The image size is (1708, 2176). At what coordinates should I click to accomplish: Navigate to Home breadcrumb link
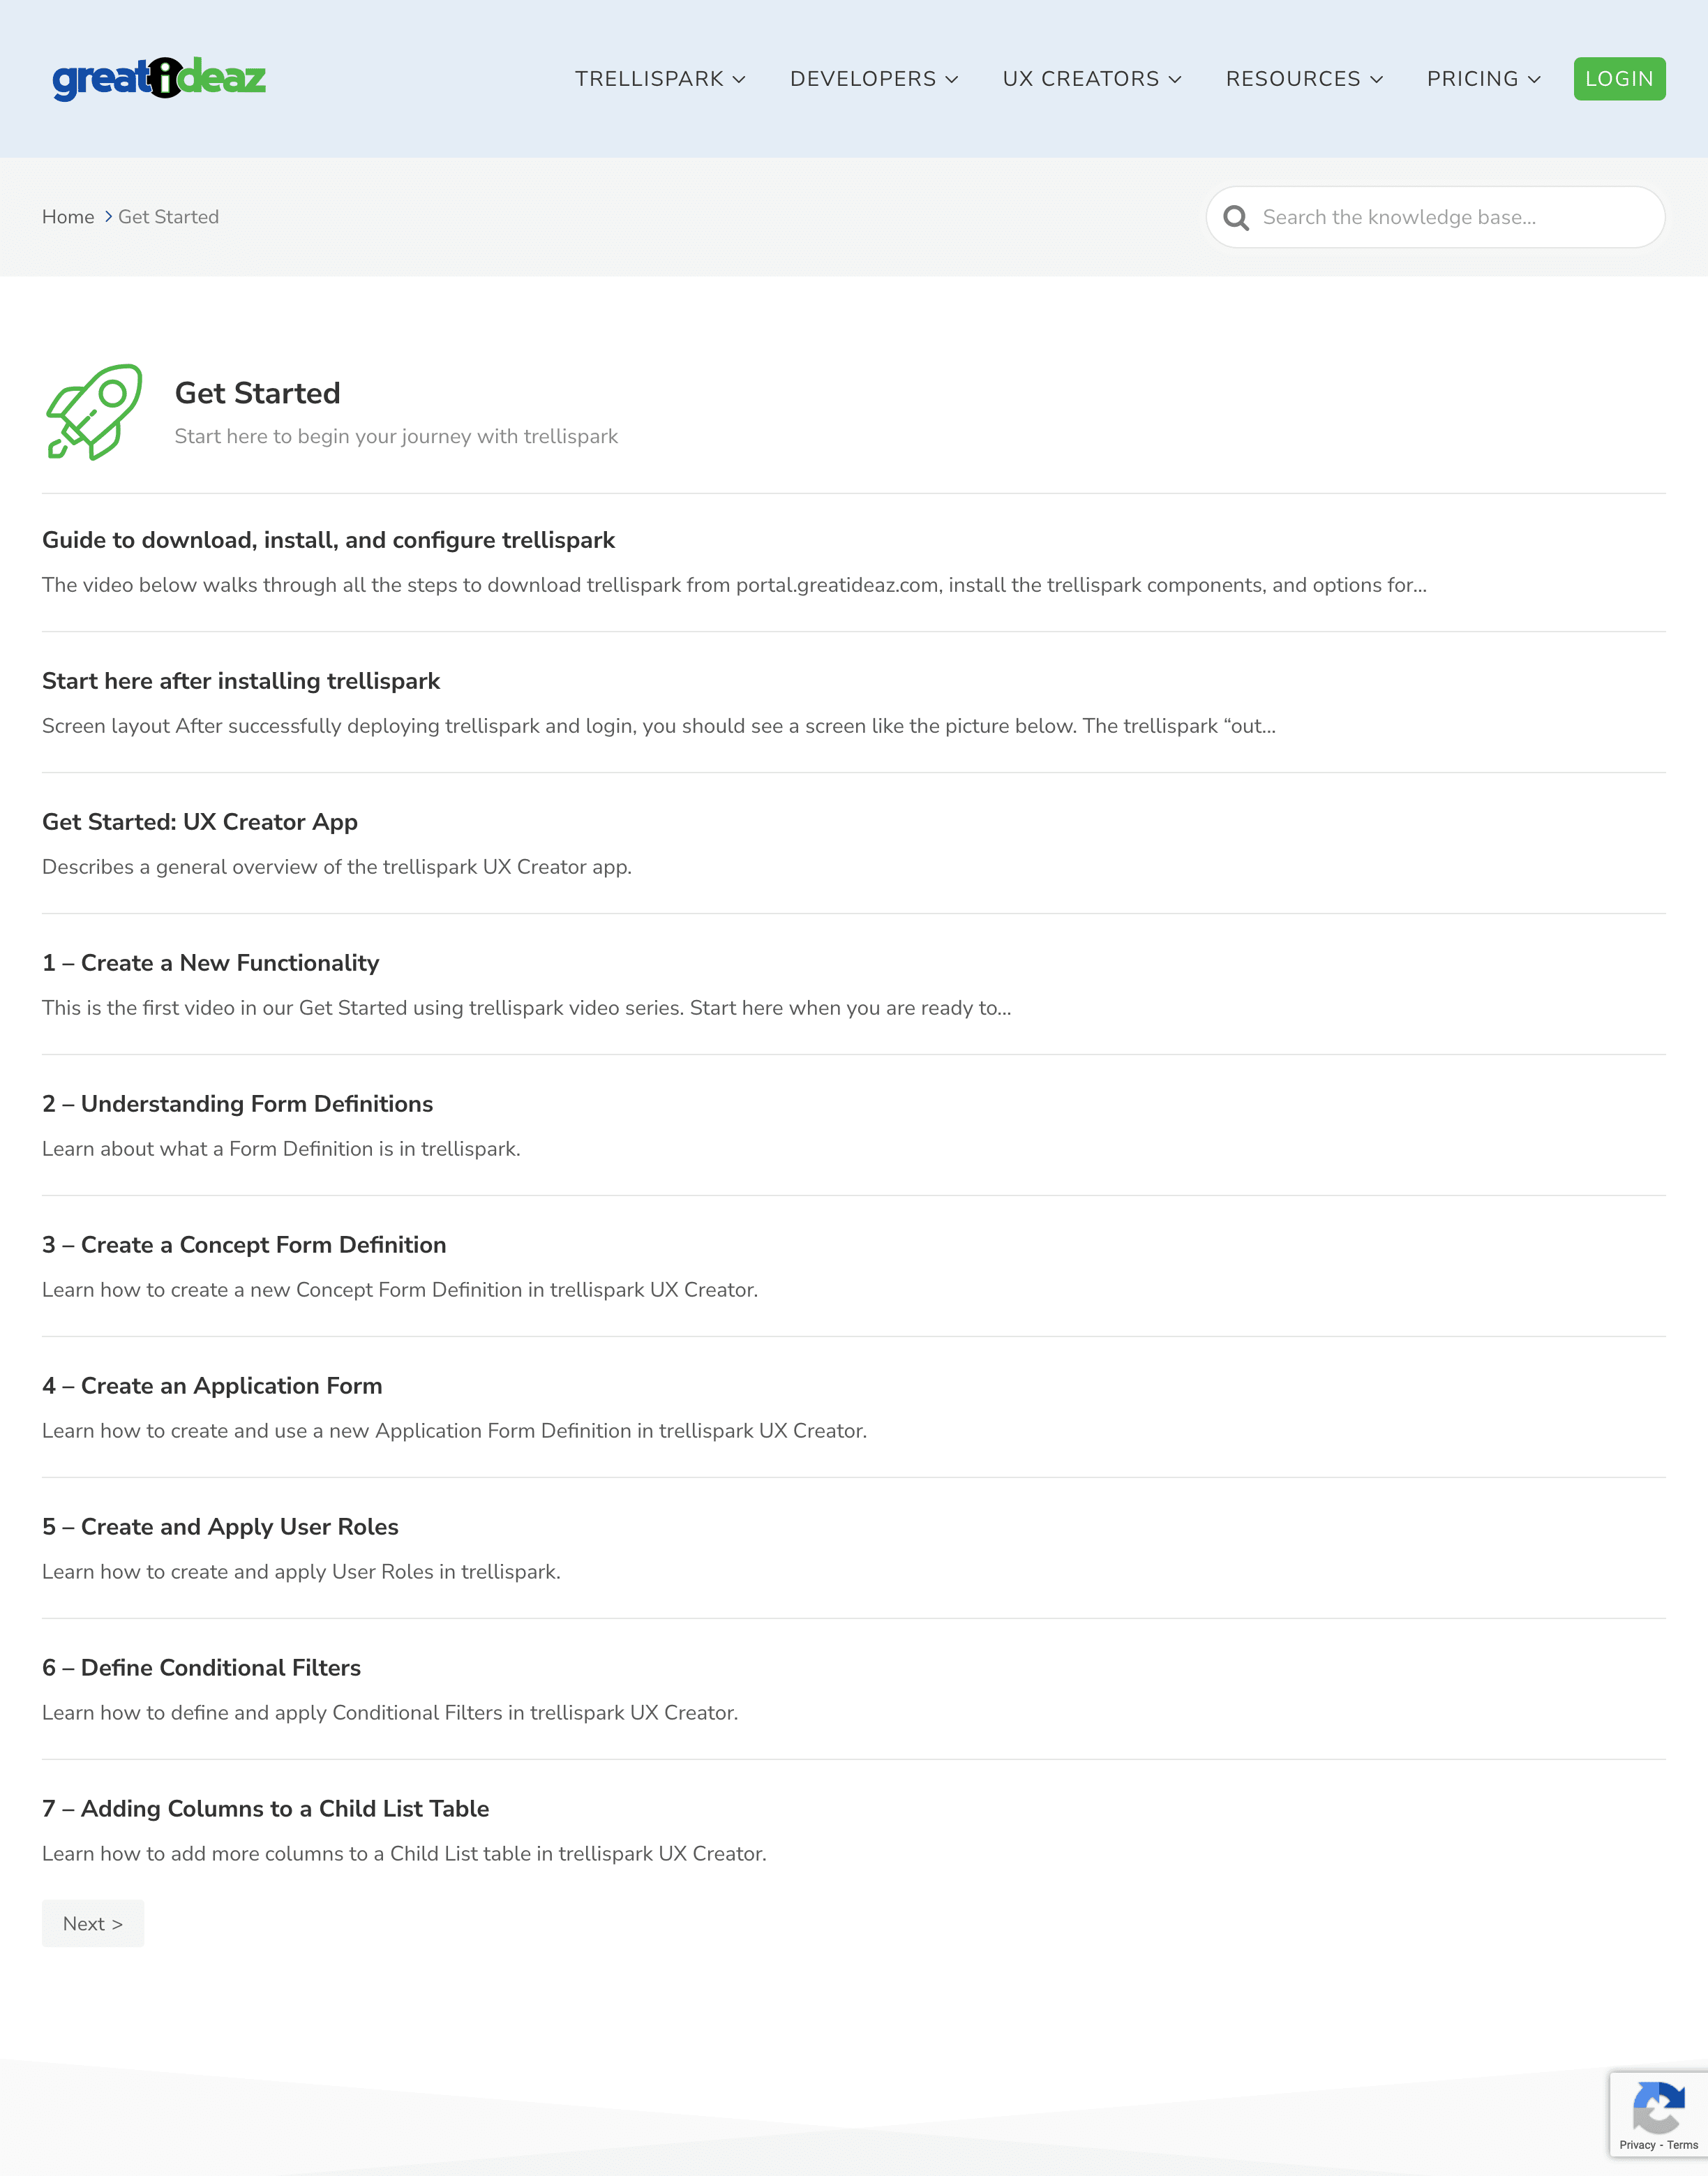coord(68,217)
